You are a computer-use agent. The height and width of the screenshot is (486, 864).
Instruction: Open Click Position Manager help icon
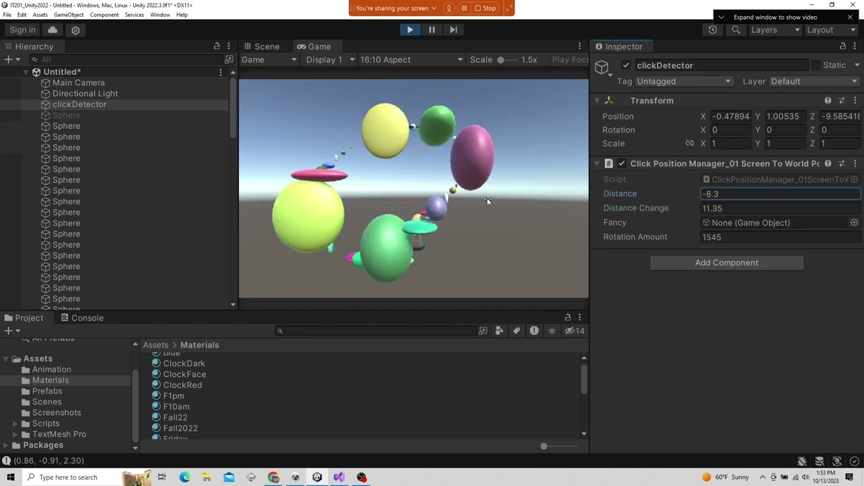(x=828, y=163)
